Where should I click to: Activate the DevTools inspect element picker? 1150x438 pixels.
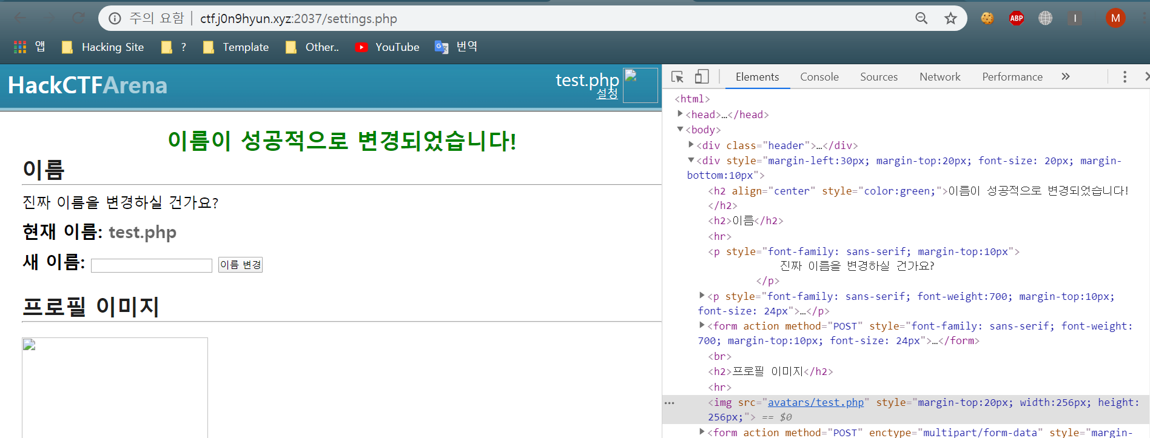tap(678, 77)
